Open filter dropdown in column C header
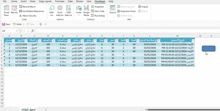 pos(40,41)
